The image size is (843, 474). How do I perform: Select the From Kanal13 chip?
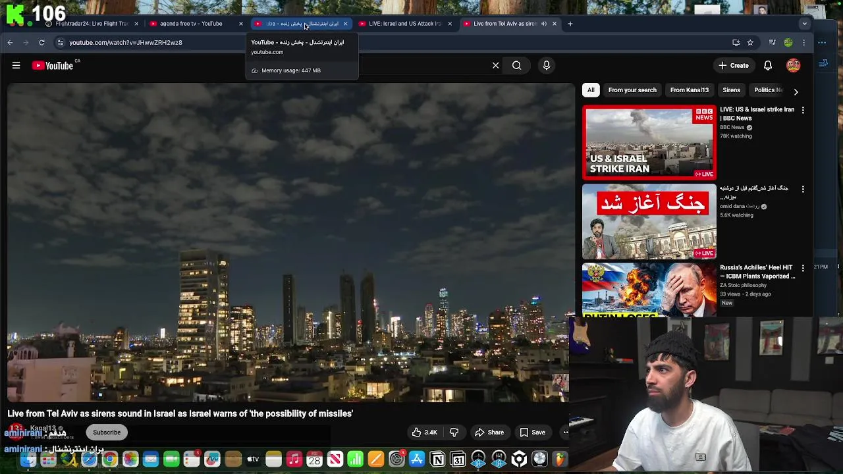click(x=690, y=90)
